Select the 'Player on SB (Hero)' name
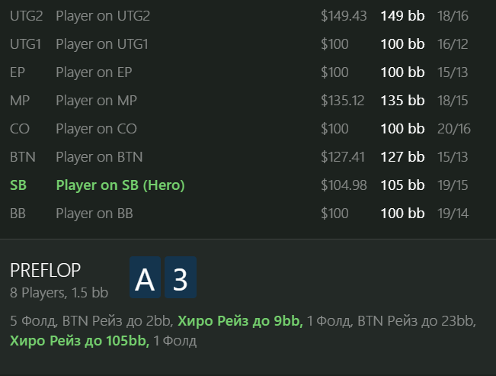496x376 pixels. (120, 185)
